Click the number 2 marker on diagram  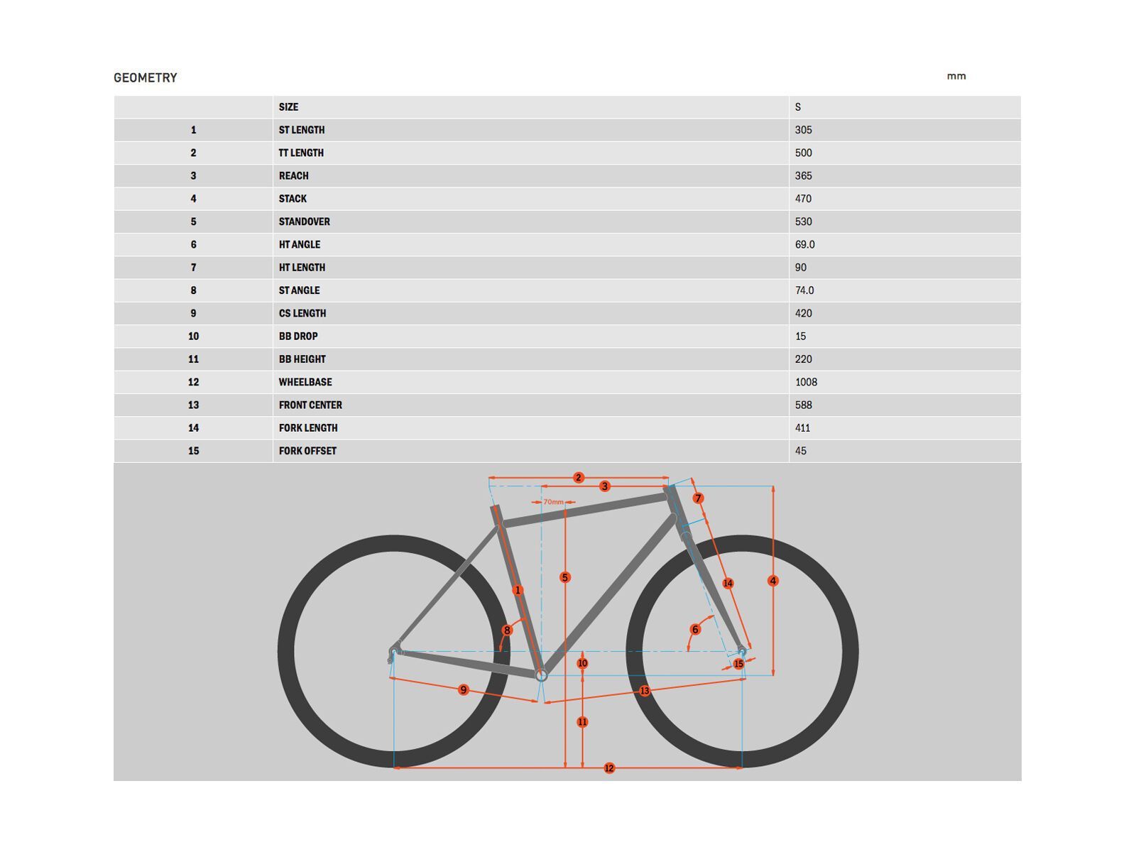pos(579,478)
